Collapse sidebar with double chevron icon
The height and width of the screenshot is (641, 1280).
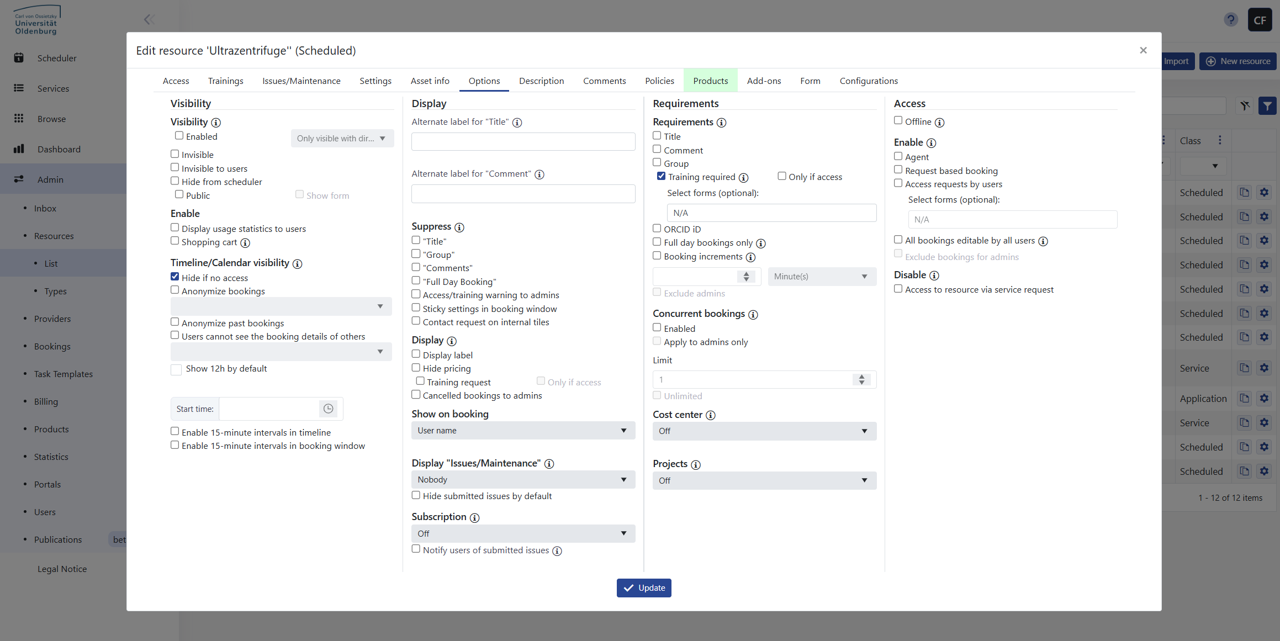pyautogui.click(x=149, y=20)
